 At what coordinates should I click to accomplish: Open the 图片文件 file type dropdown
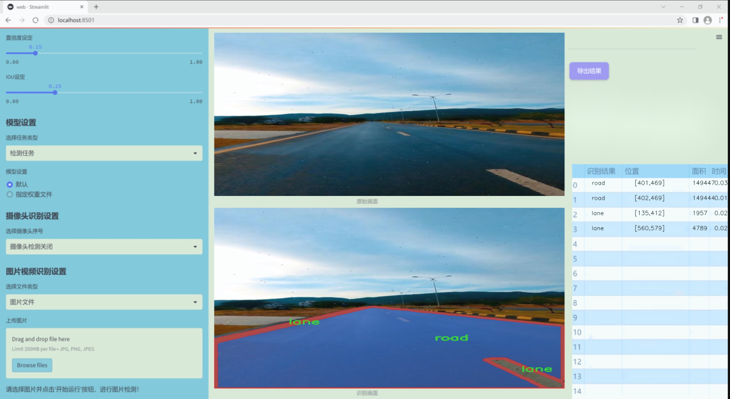104,302
